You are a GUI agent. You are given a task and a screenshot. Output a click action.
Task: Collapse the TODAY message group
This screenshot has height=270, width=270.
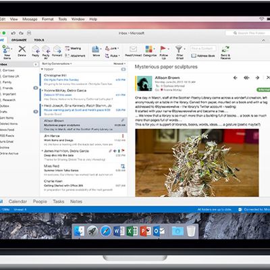click(42, 70)
